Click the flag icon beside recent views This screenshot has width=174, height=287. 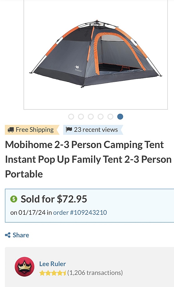(x=69, y=129)
